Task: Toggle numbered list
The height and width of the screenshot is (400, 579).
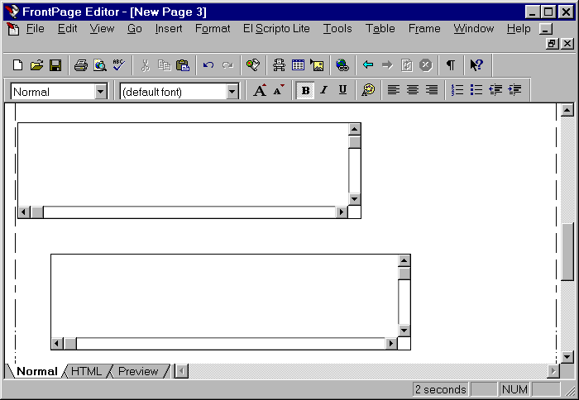Action: point(457,89)
